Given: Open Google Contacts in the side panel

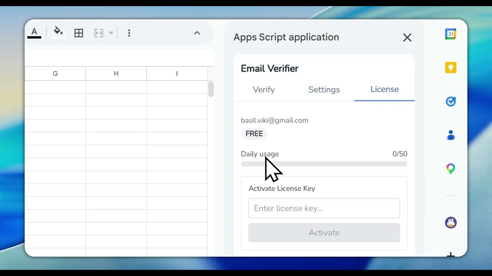Looking at the screenshot, I should pos(450,135).
